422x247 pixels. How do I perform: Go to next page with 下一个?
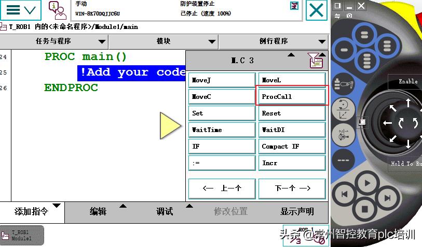point(292,188)
